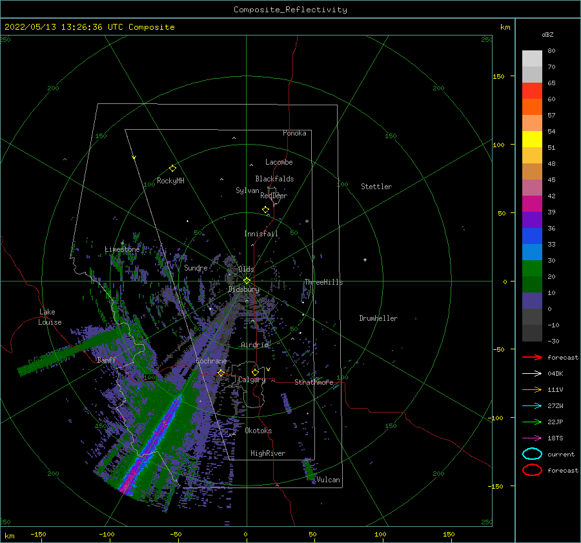
Task: Select the yellow 54-51 dBZ swatch
Action: coord(532,139)
